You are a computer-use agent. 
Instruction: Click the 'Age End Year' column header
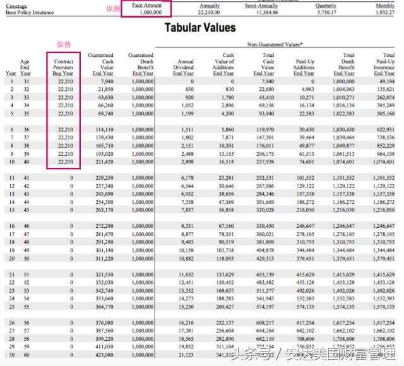point(25,68)
